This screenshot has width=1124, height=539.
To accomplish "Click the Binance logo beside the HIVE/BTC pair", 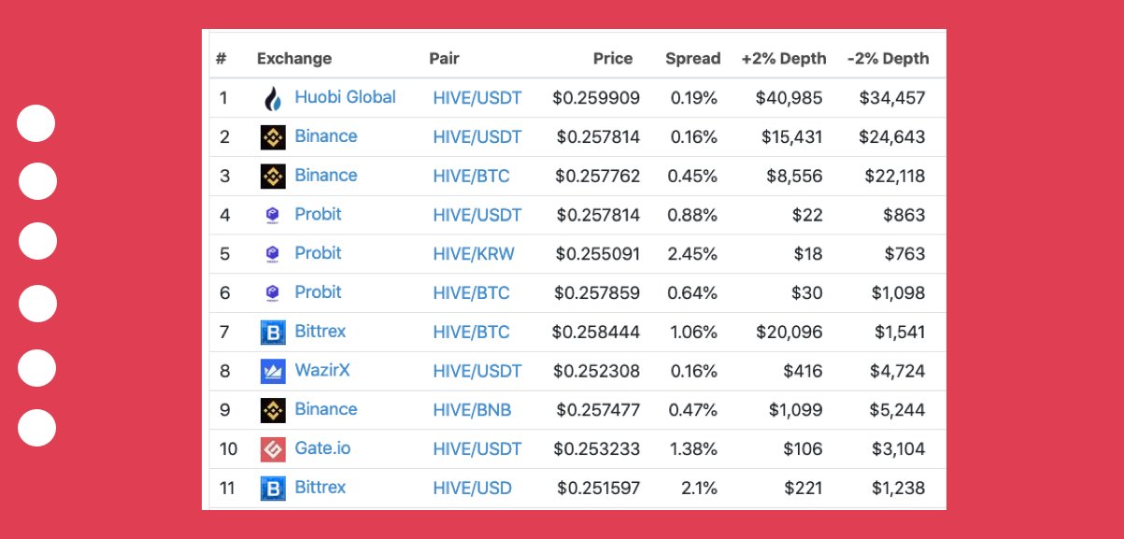I will pos(273,176).
